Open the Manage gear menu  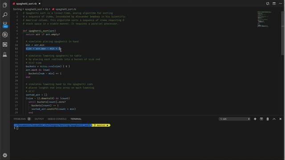point(5,155)
